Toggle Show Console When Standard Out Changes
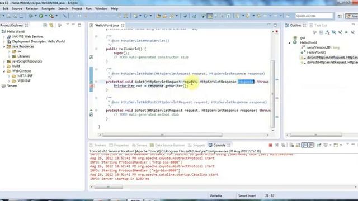Screen dimensions: 358x201 tap(304, 145)
